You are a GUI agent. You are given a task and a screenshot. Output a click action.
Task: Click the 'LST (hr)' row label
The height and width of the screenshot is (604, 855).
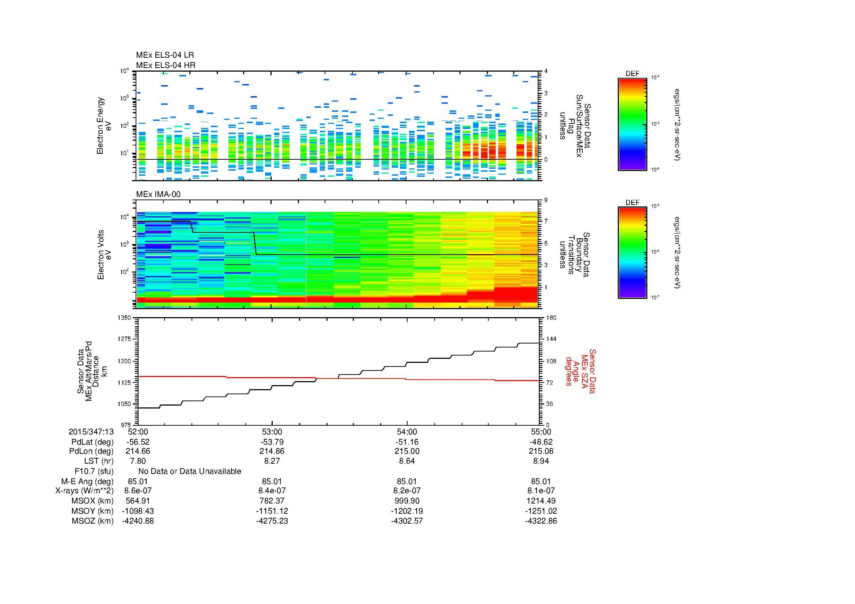pyautogui.click(x=99, y=461)
